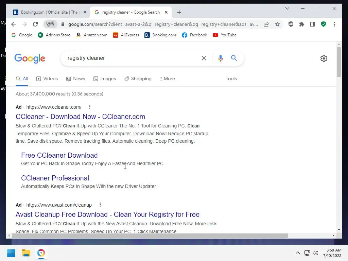This screenshot has height=261, width=348.
Task: Open the Free CCleaner Download link
Action: tap(59, 155)
